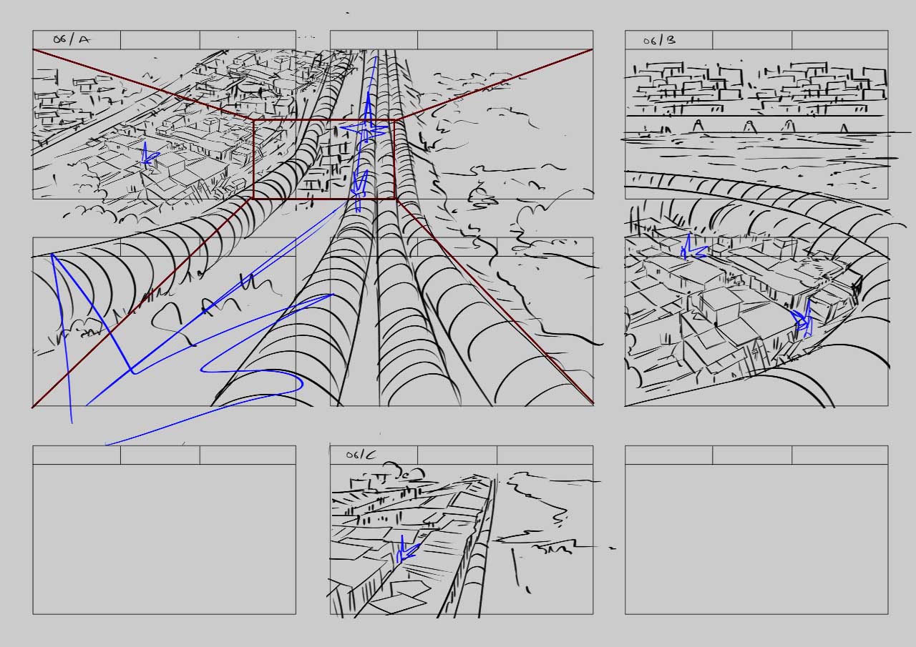Click the right header cell of panel 06/A

pyautogui.click(x=248, y=40)
